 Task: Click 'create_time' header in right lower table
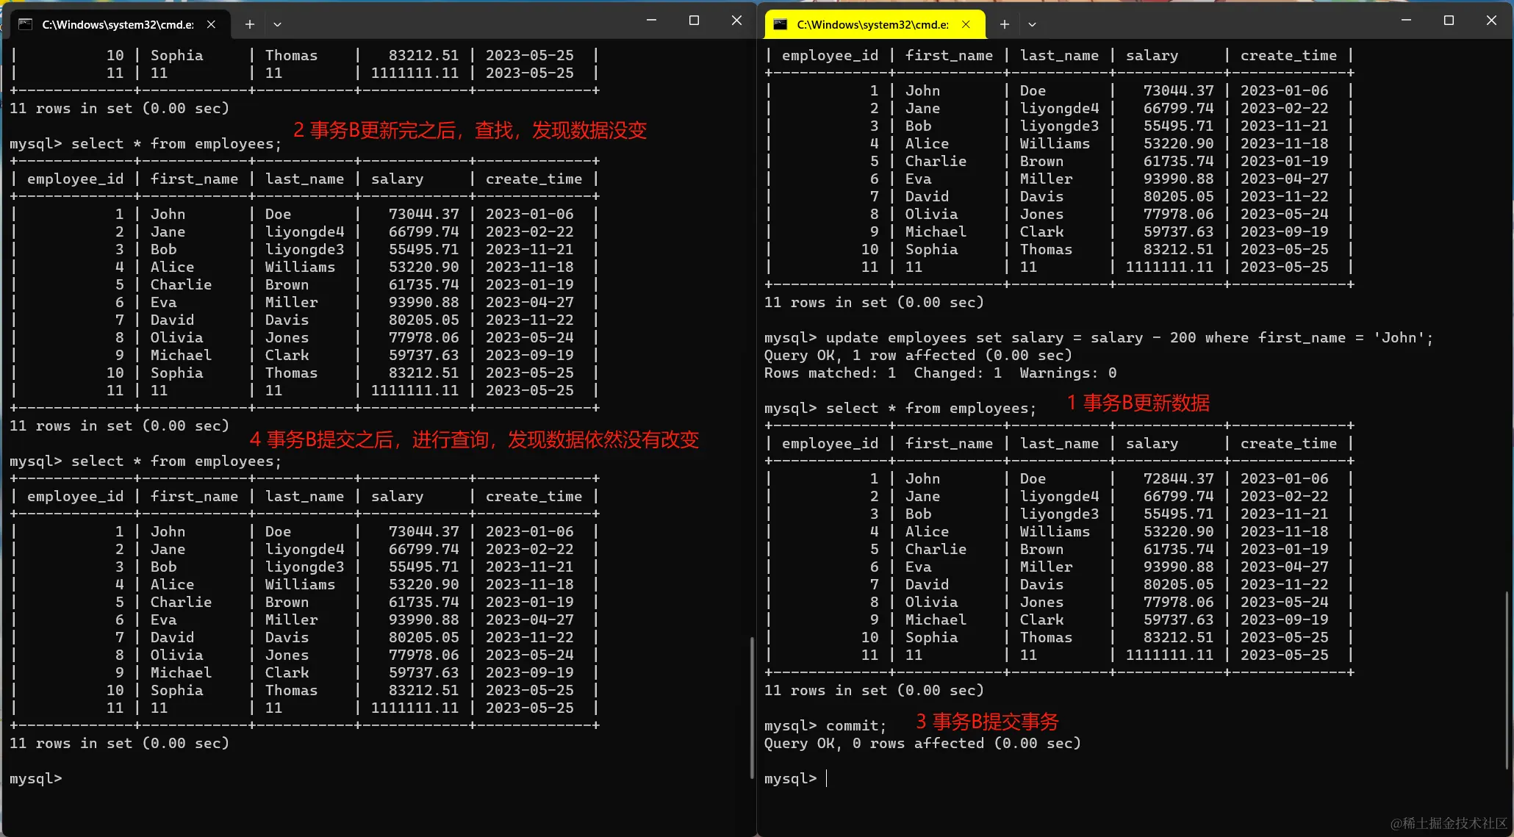(1288, 443)
